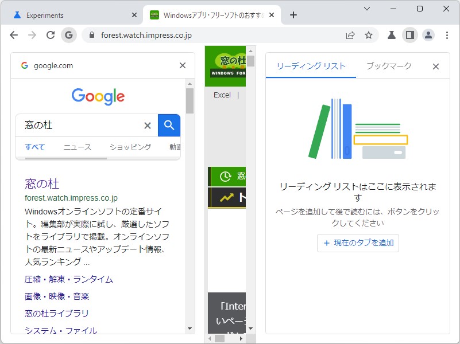460x344 pixels.
Task: Click the scrollbar down arrow in the middle pane
Action: (x=250, y=329)
